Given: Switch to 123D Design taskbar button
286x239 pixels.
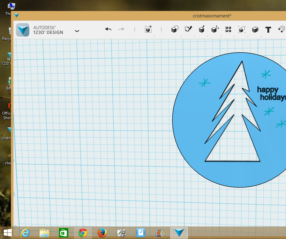Looking at the screenshot, I should point(179,233).
